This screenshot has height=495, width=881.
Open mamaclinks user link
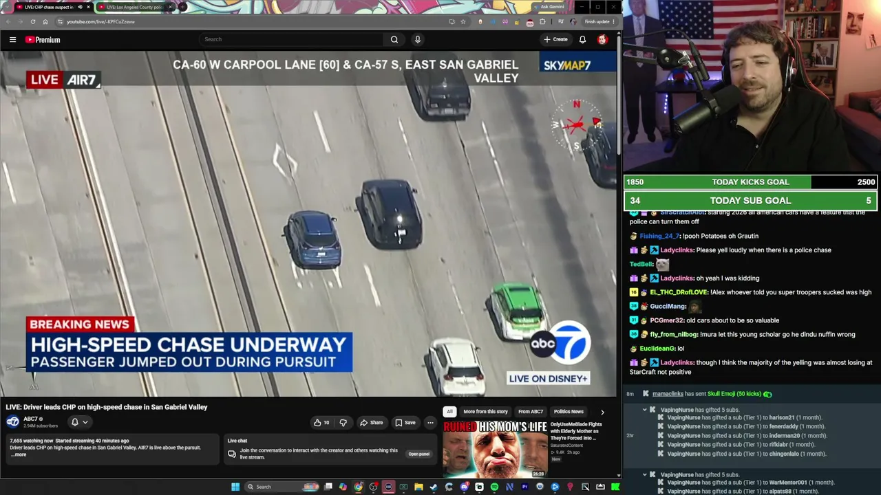point(668,394)
